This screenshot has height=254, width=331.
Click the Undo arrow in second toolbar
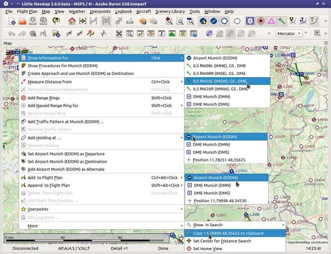[11, 34]
